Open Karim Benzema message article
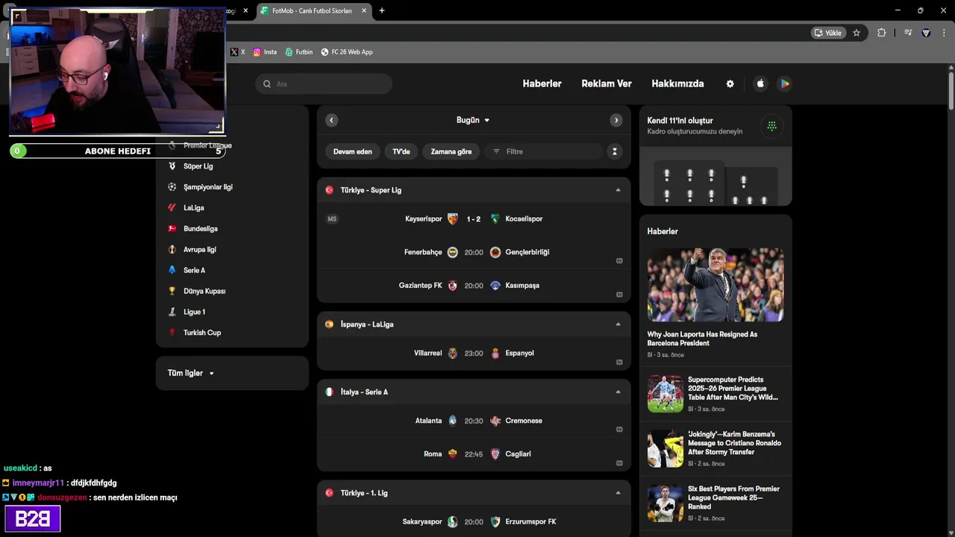Screen dimensions: 955x537 716,448
